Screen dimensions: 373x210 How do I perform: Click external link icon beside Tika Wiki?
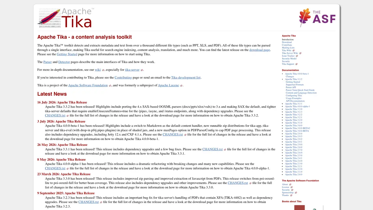click(x=293, y=50)
